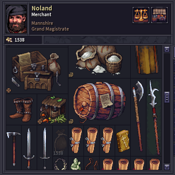Select the golden book item
Screen dimensions: 175x175
pos(123,141)
